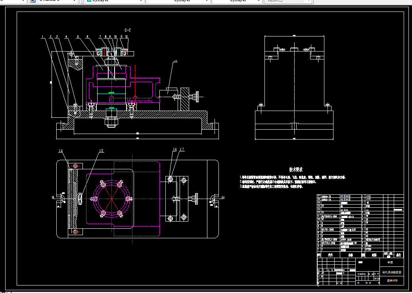412x293 pixels.
Task: Select balloon number 17 in plan view
Action: (182, 149)
